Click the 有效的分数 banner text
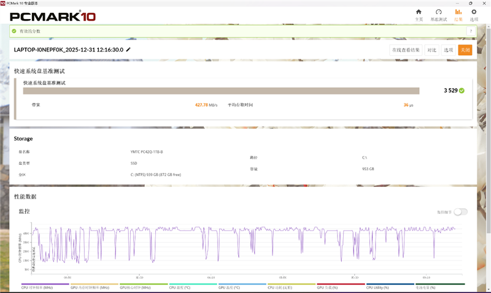 [x=29, y=31]
